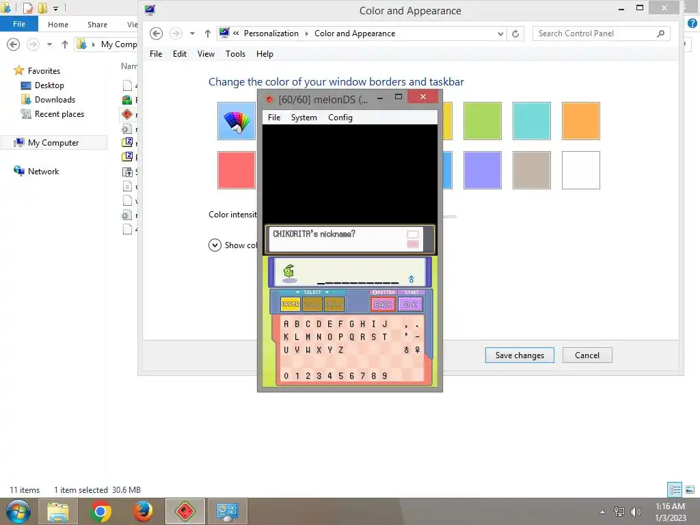Refresh the Color and Appearance page

pyautogui.click(x=515, y=33)
